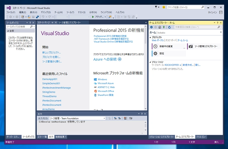Click the New Project toolbar icon

[x=23, y=17]
